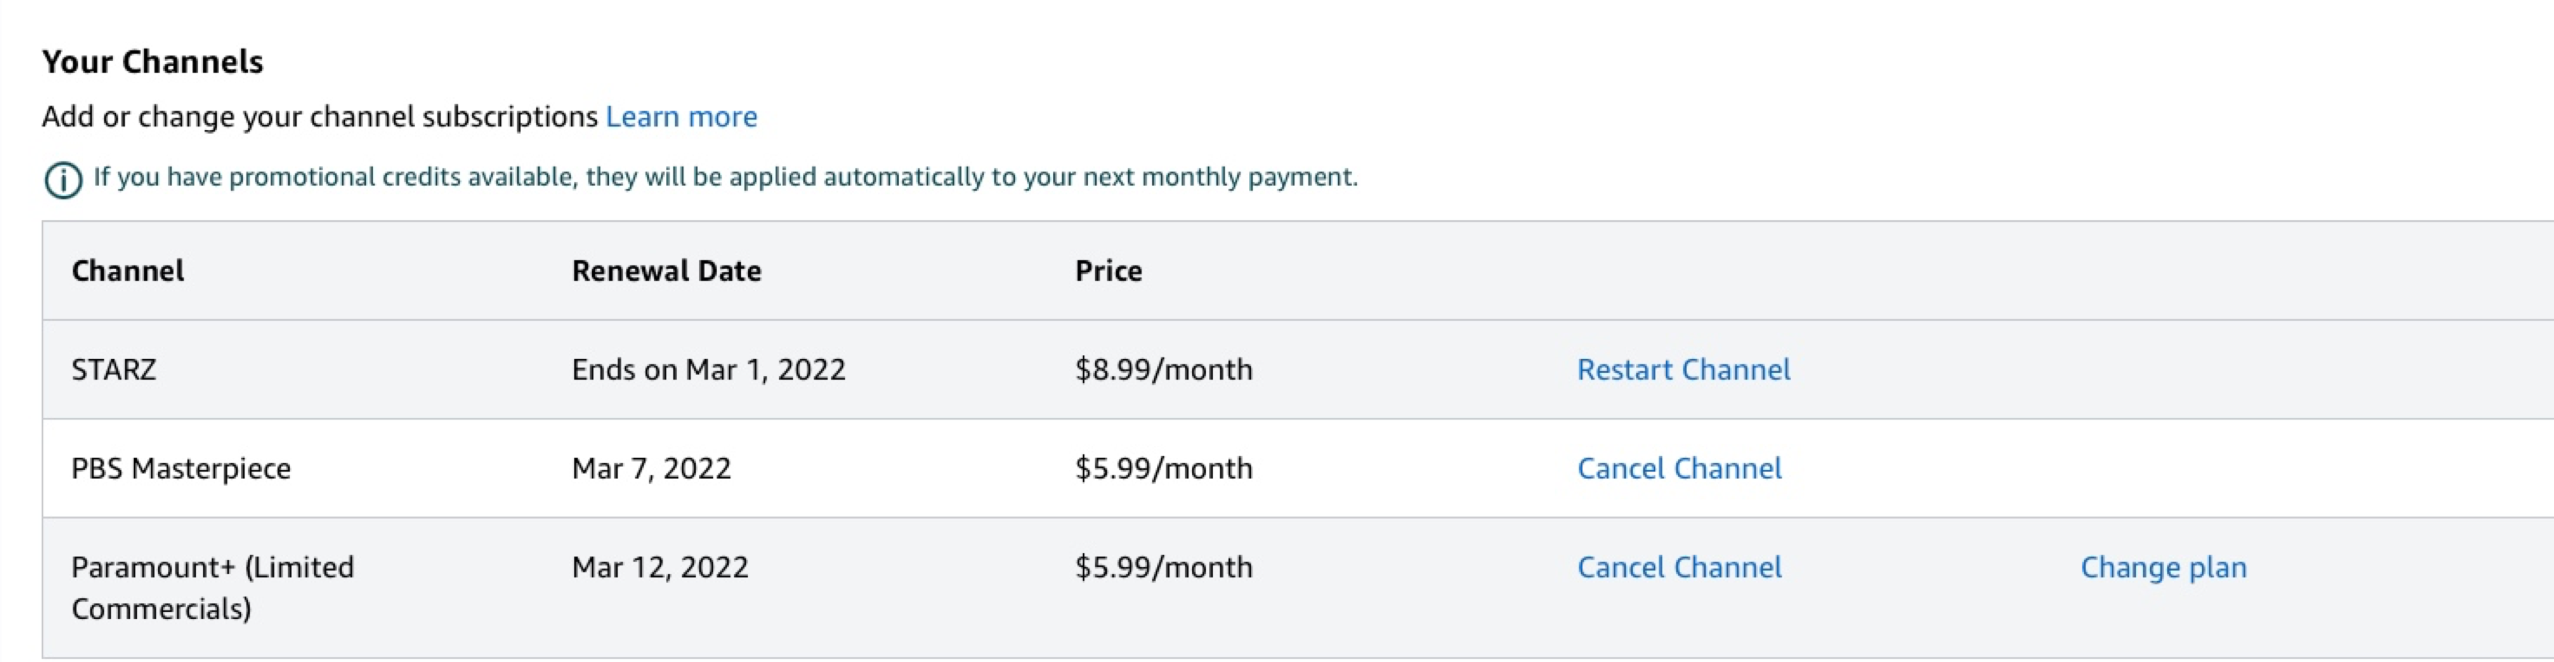This screenshot has width=2554, height=662.
Task: Click the PBS Masterpiece channel name
Action: [x=180, y=469]
